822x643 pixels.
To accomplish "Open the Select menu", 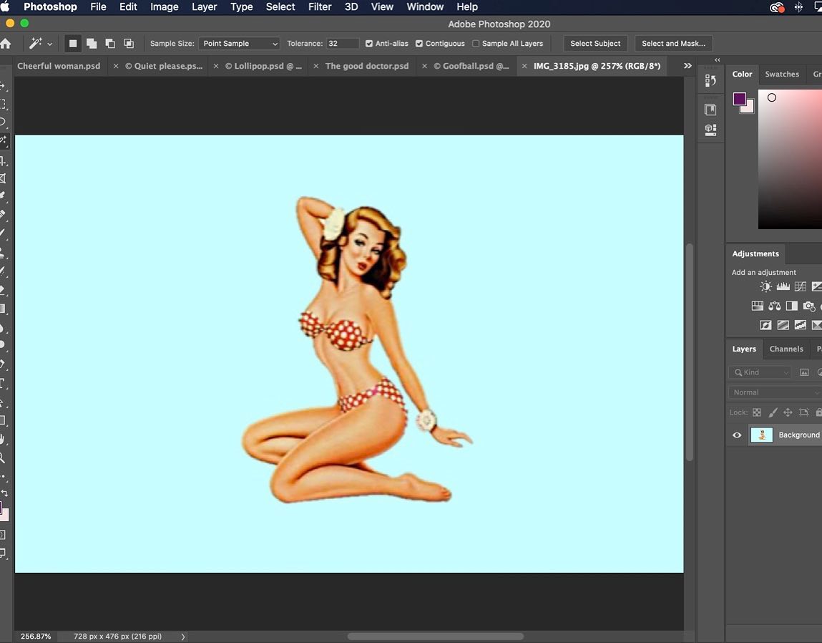I will [x=280, y=7].
